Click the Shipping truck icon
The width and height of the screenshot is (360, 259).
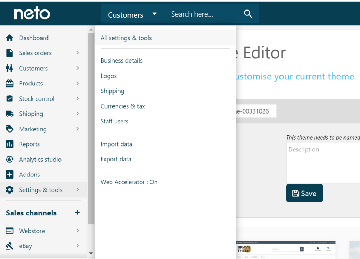click(9, 114)
